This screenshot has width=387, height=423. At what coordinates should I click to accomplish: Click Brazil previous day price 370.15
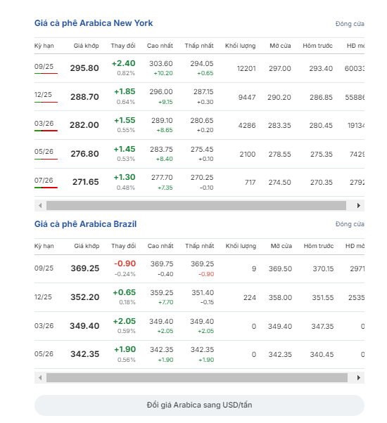click(x=323, y=269)
